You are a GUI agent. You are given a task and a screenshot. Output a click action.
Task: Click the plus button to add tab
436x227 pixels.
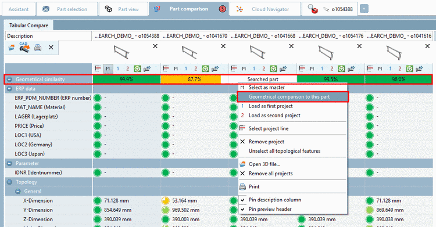[x=364, y=9]
